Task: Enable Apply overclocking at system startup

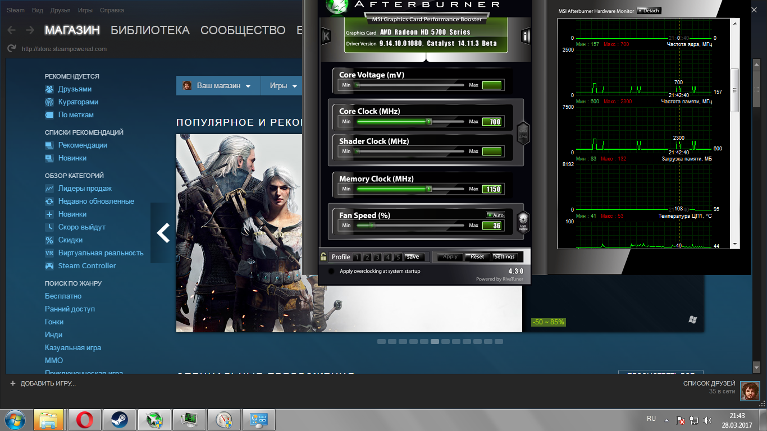Action: tap(331, 272)
